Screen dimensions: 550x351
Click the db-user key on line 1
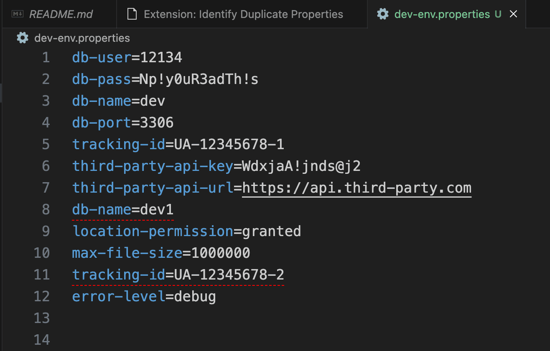click(102, 57)
